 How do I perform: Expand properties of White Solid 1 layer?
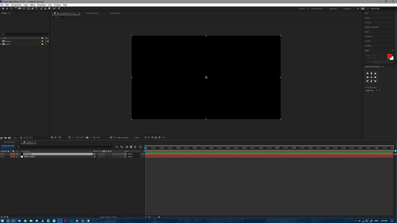click(11, 157)
